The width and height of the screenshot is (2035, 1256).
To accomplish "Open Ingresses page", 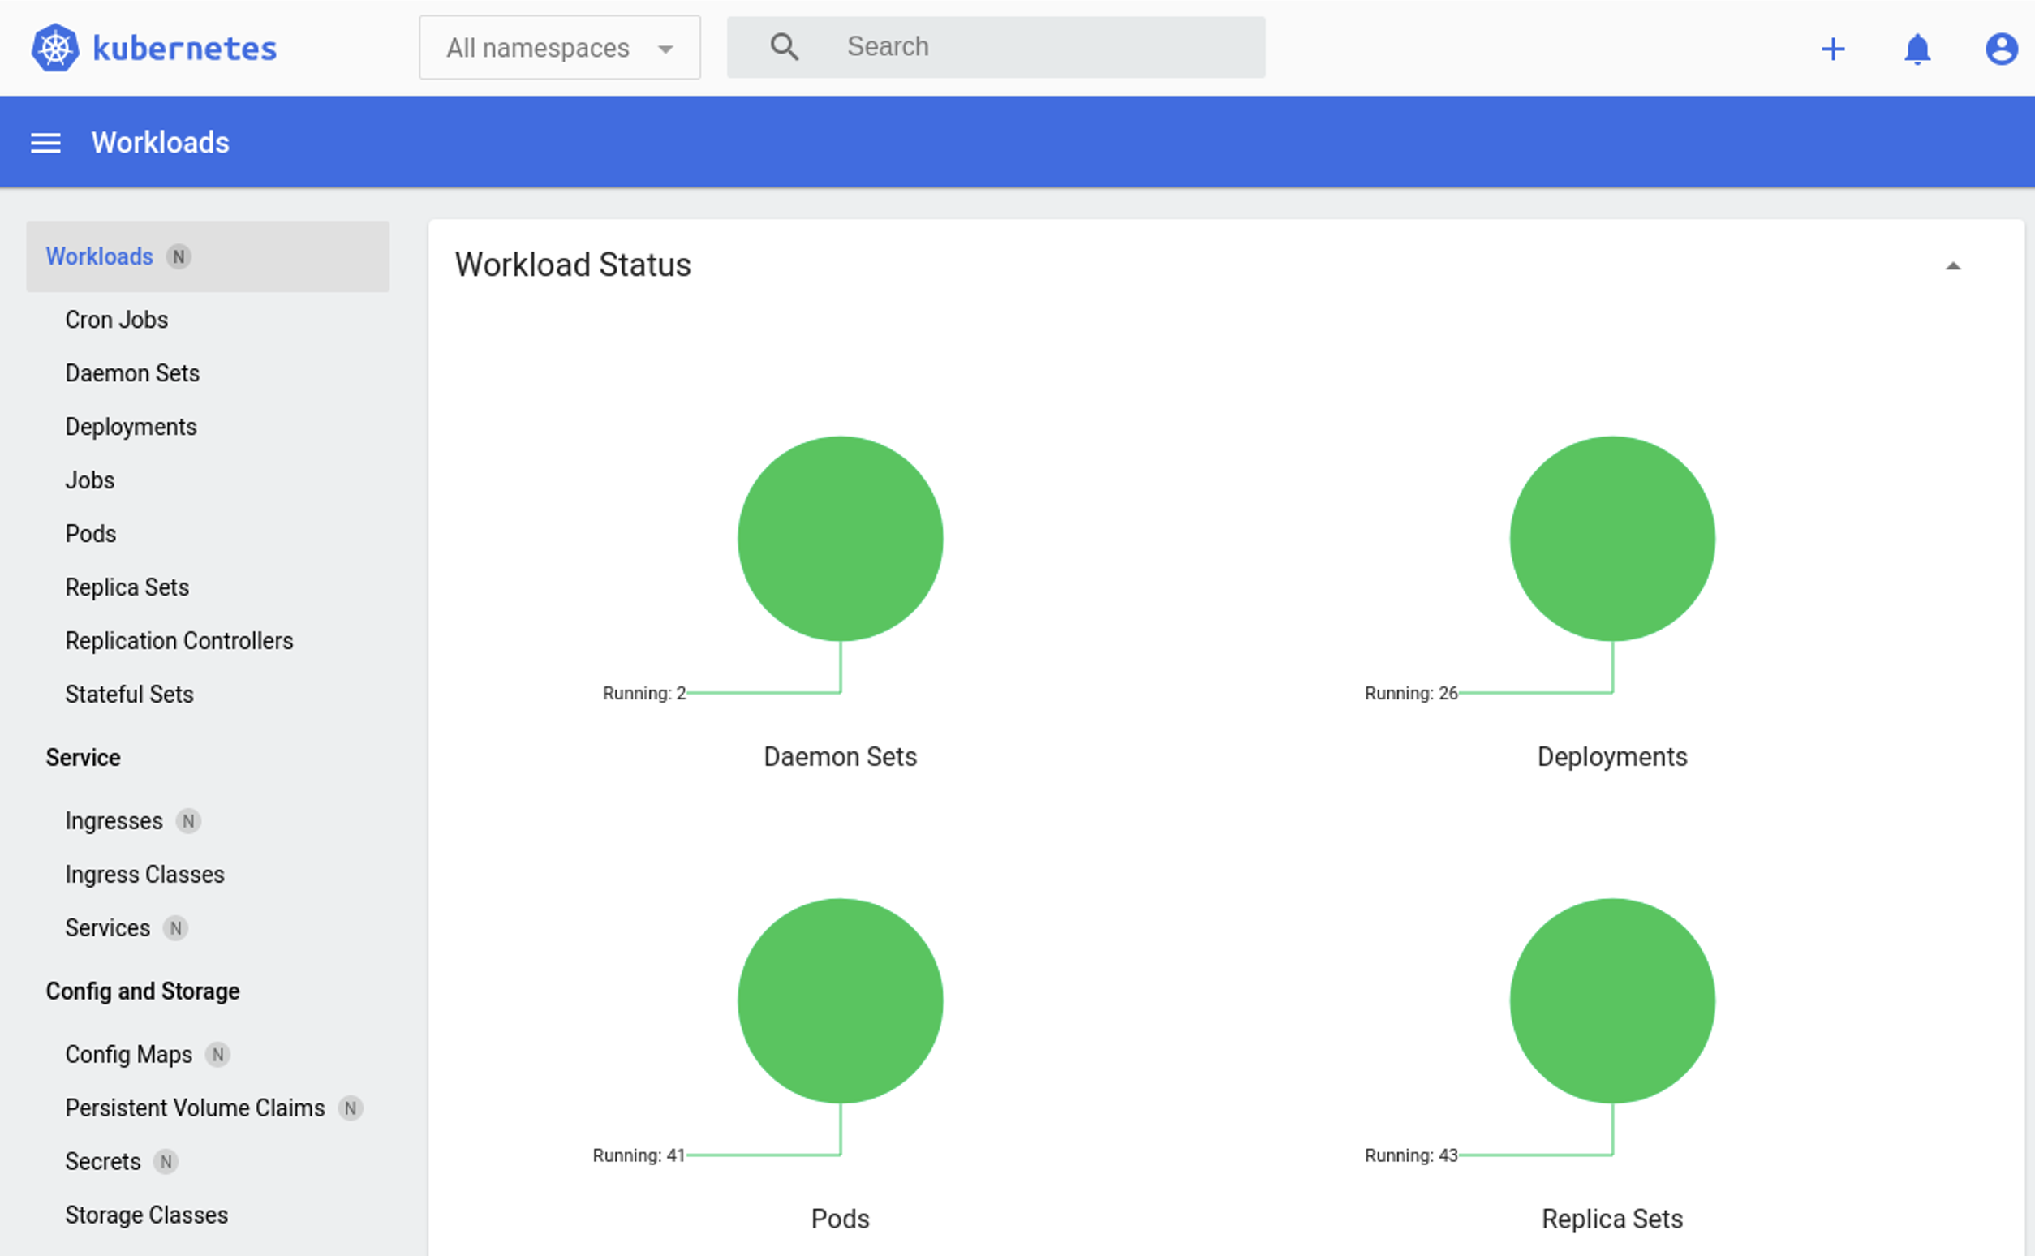I will click(114, 821).
